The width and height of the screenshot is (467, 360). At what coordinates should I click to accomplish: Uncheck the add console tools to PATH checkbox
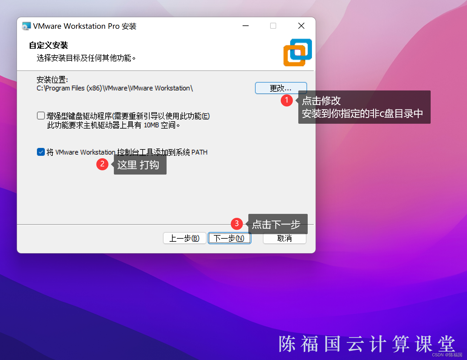41,152
